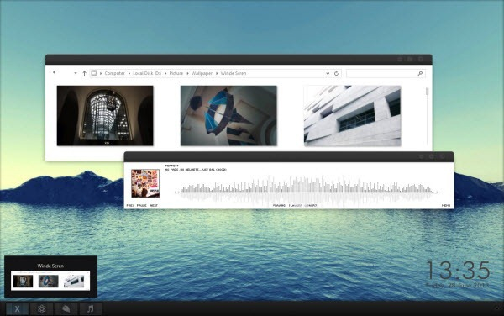Select the blue umbrella wallpaper thumbnail
504x316 pixels.
click(x=228, y=116)
